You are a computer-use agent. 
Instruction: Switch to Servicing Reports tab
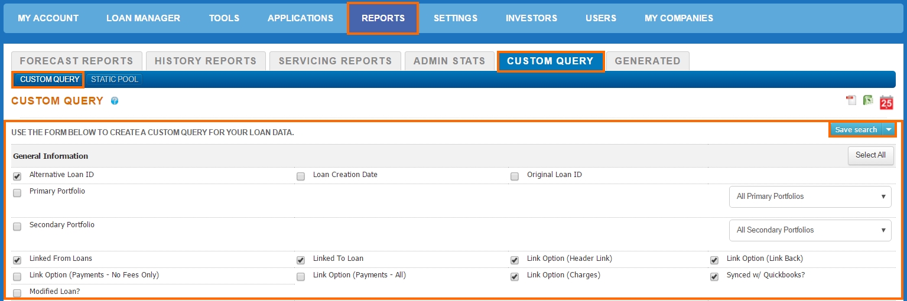click(x=335, y=61)
